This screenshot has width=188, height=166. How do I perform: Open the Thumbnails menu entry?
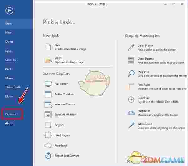13,87
